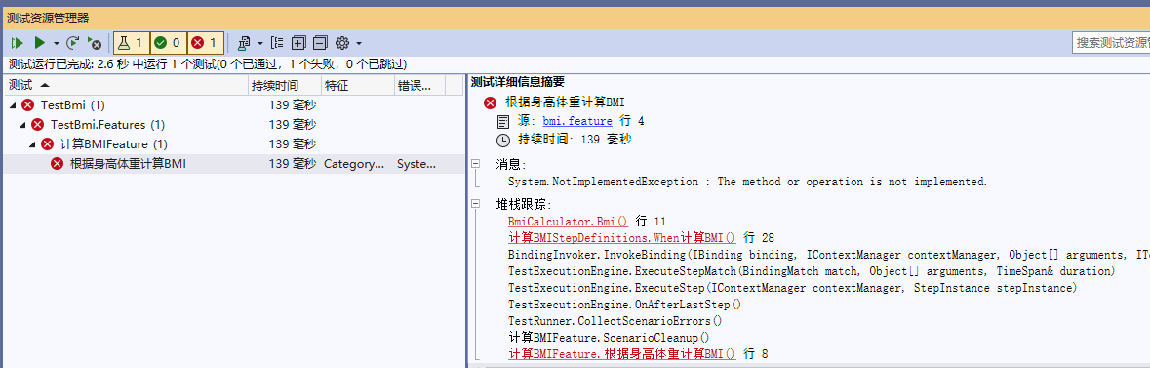Open 计算BMIFeature.根据身高体重计算BMI() link

(x=622, y=354)
